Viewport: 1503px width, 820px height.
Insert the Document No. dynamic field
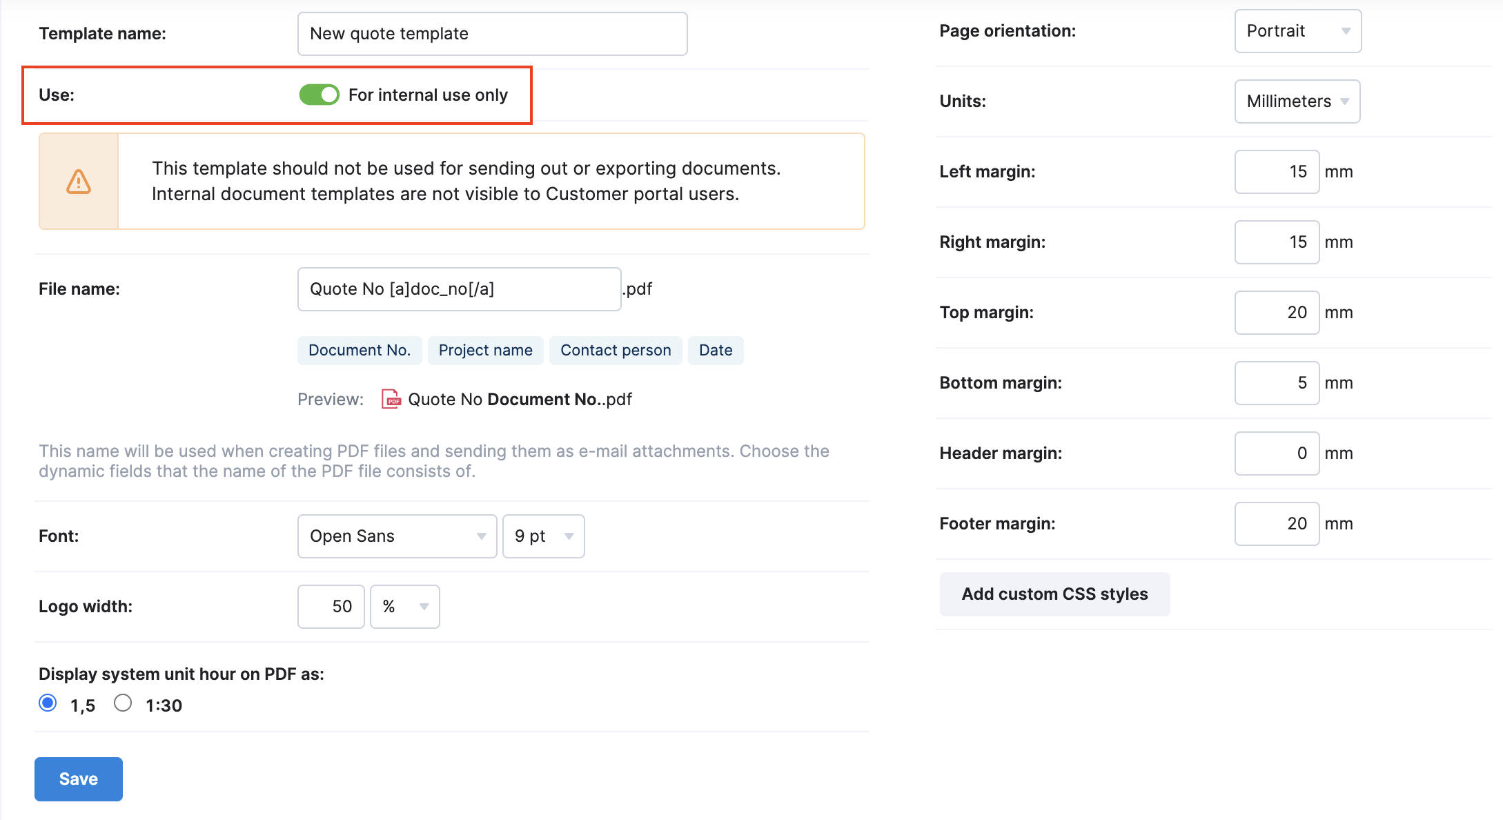[x=359, y=351]
